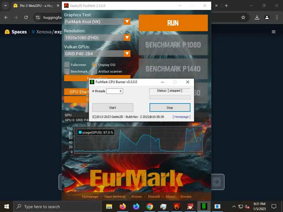283x212 pixels.
Task: Open File Explorer from the taskbar
Action: (109, 206)
